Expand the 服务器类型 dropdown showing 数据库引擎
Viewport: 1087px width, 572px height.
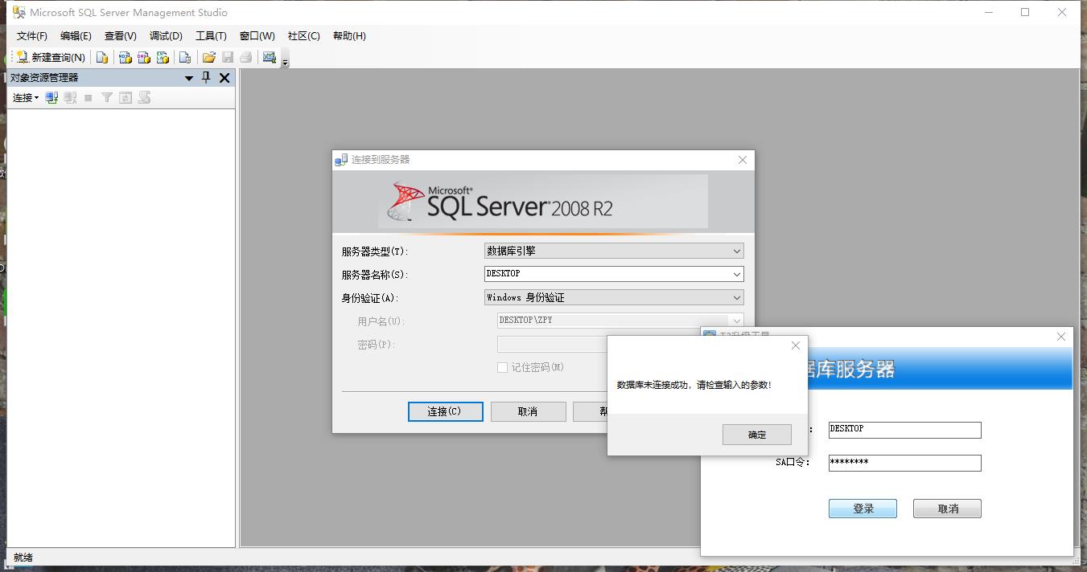click(x=614, y=251)
